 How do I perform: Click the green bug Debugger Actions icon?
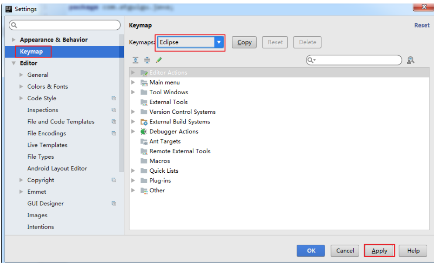tap(144, 132)
